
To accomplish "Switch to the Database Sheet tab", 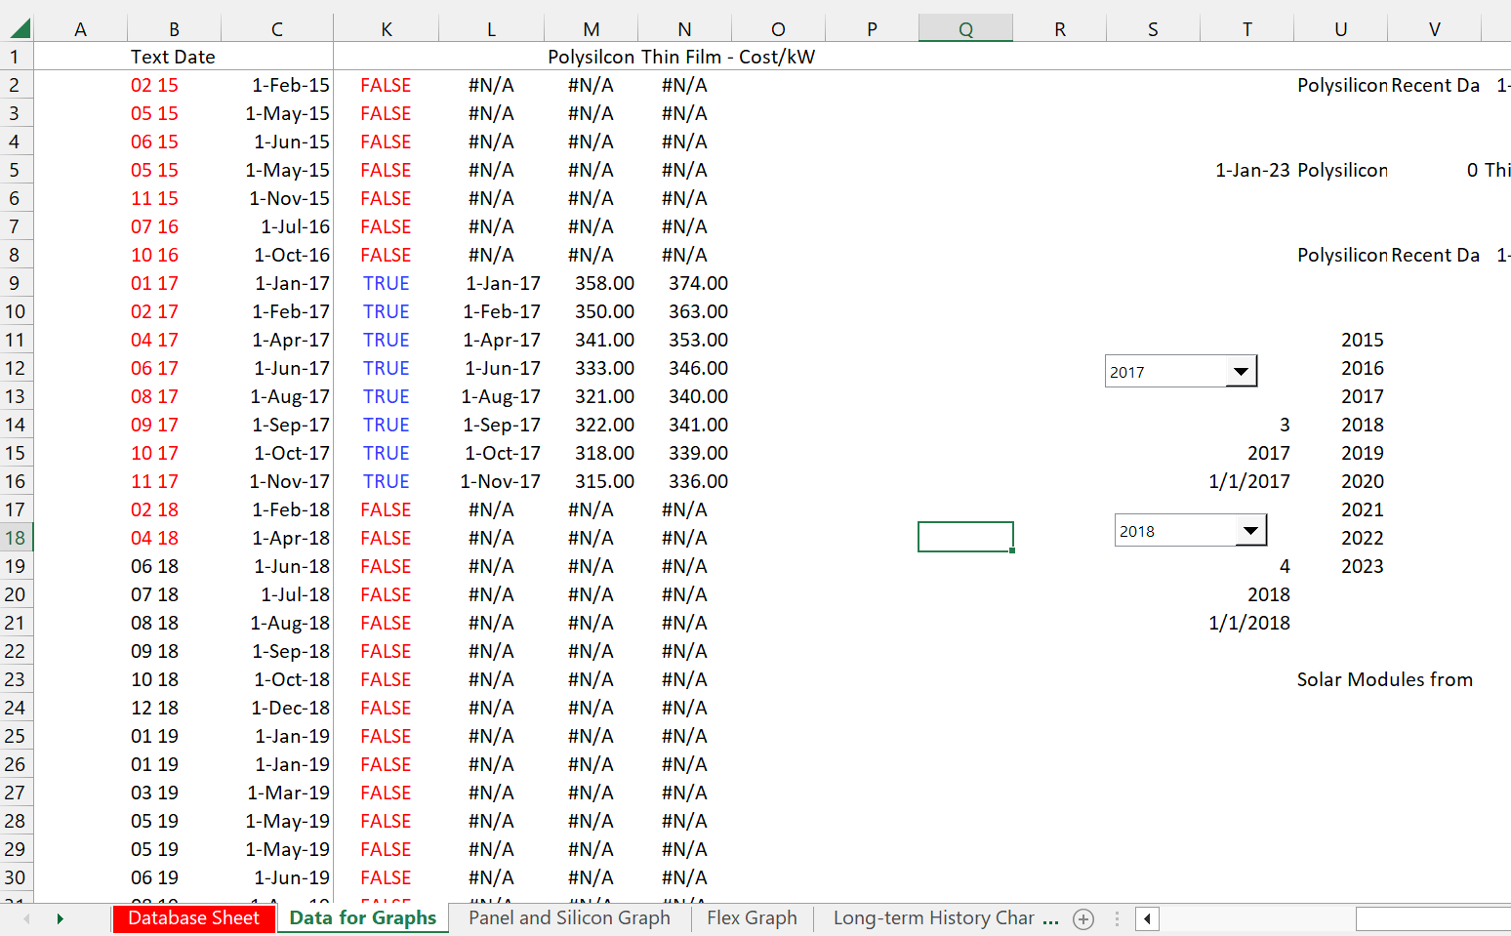I will [193, 918].
